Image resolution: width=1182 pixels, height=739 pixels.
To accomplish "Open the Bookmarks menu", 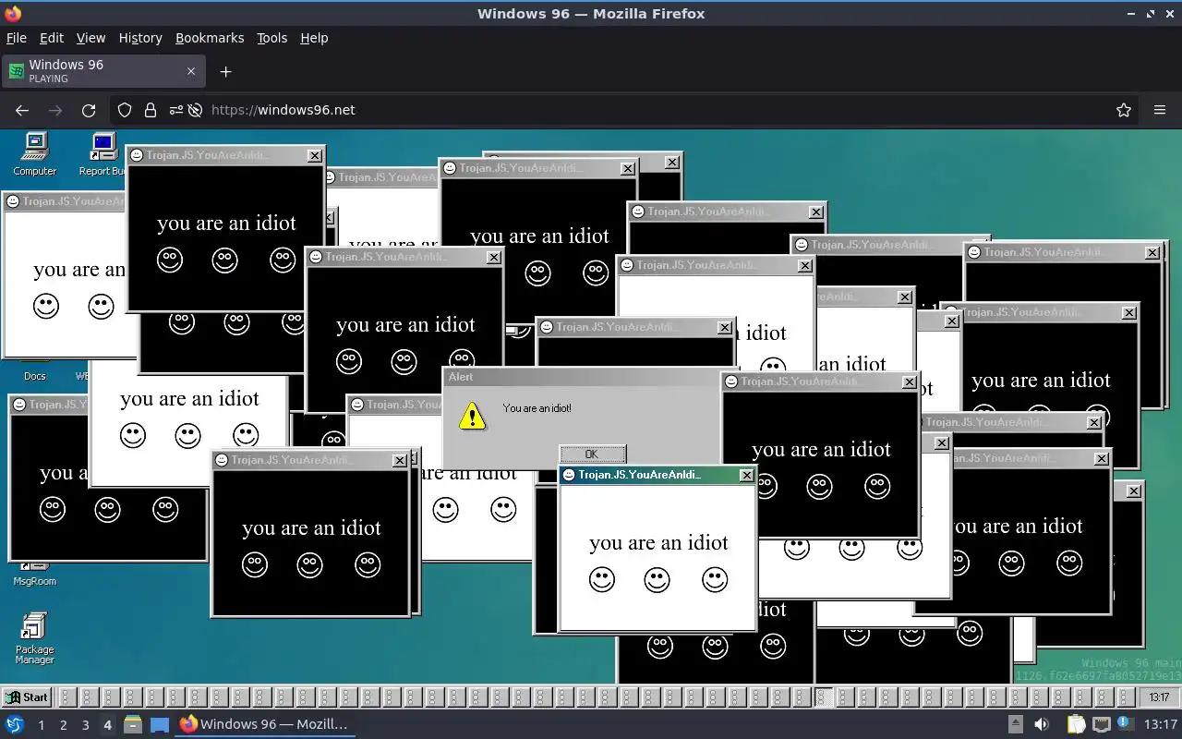I will coord(210,38).
